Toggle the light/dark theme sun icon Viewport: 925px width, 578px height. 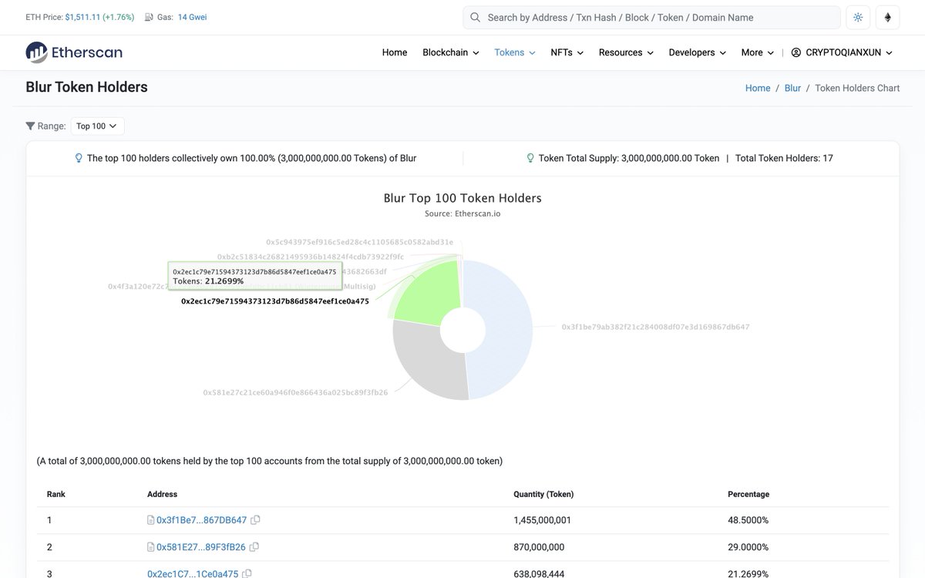coord(858,18)
